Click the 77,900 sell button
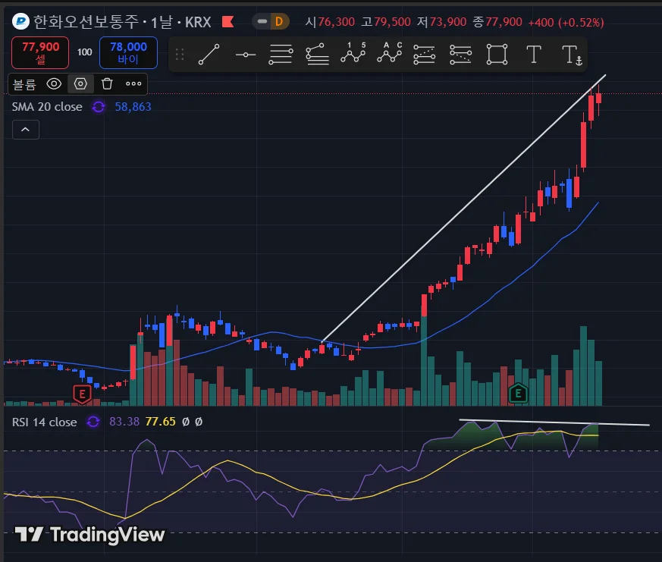 40,52
